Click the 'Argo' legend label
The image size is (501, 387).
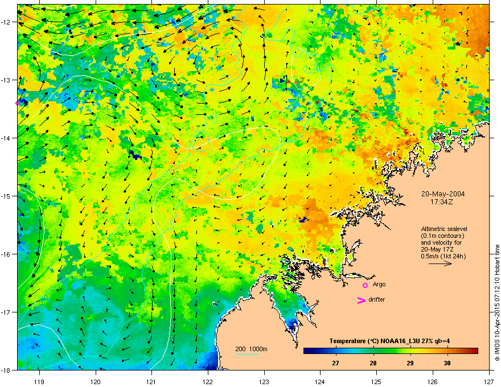click(x=379, y=284)
